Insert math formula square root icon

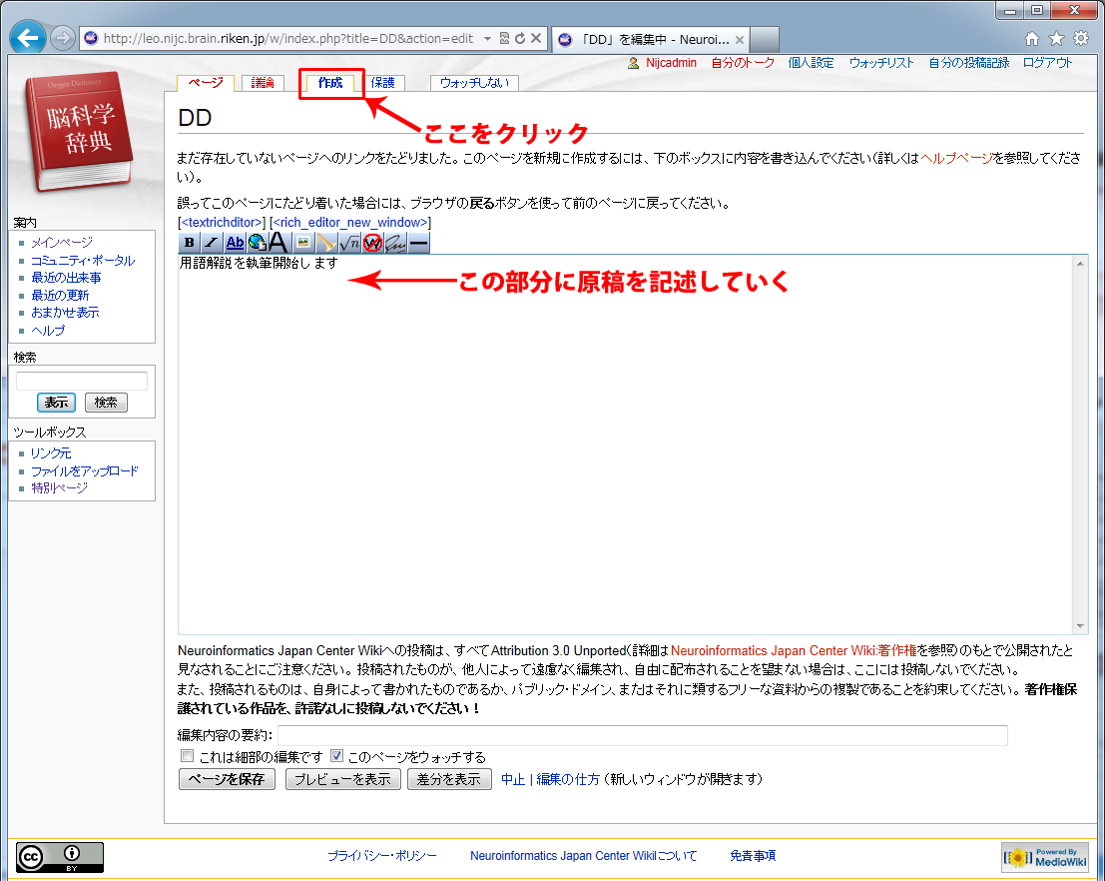(x=349, y=243)
